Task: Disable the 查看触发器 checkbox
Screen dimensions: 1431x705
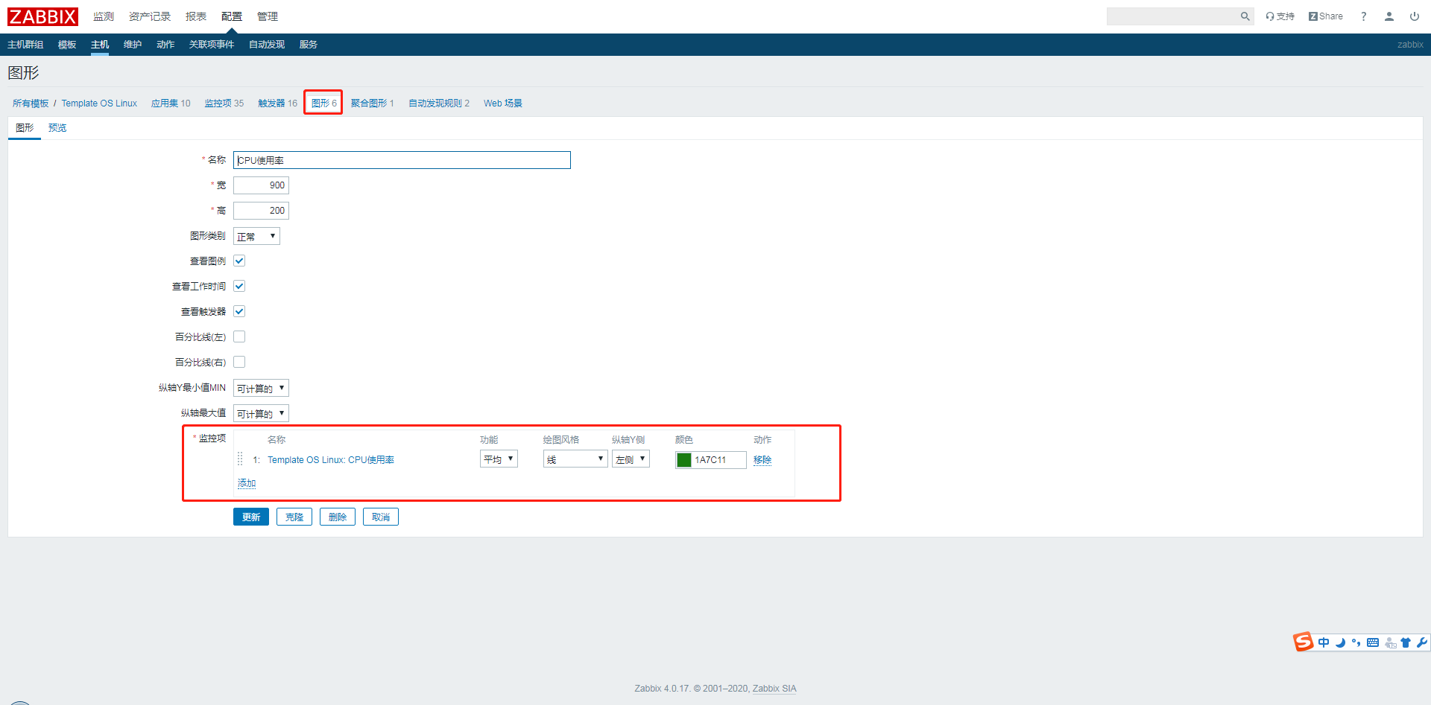Action: point(239,311)
